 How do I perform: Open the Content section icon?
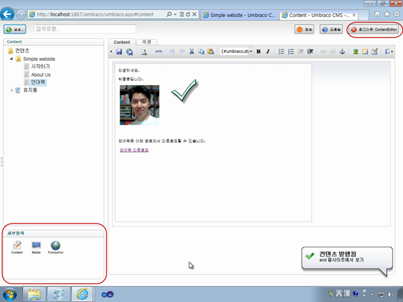17,248
